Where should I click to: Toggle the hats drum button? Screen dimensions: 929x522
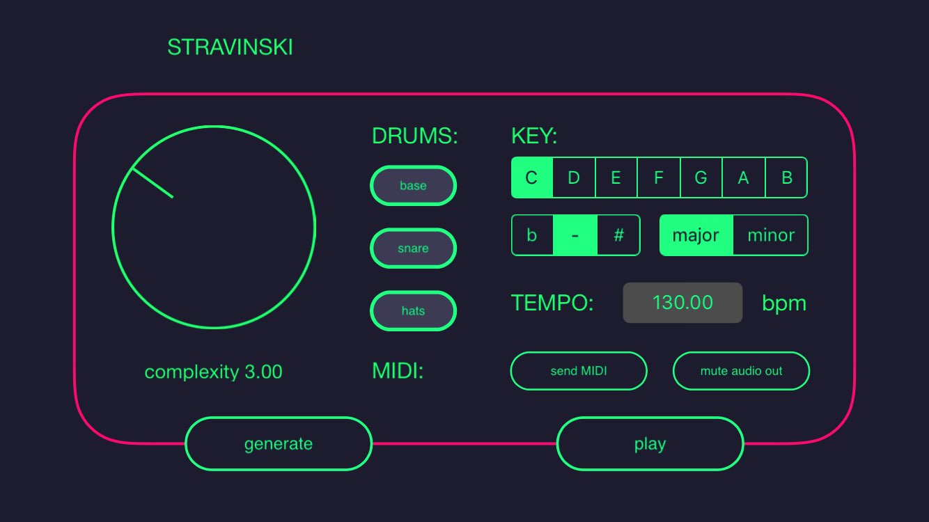413,311
